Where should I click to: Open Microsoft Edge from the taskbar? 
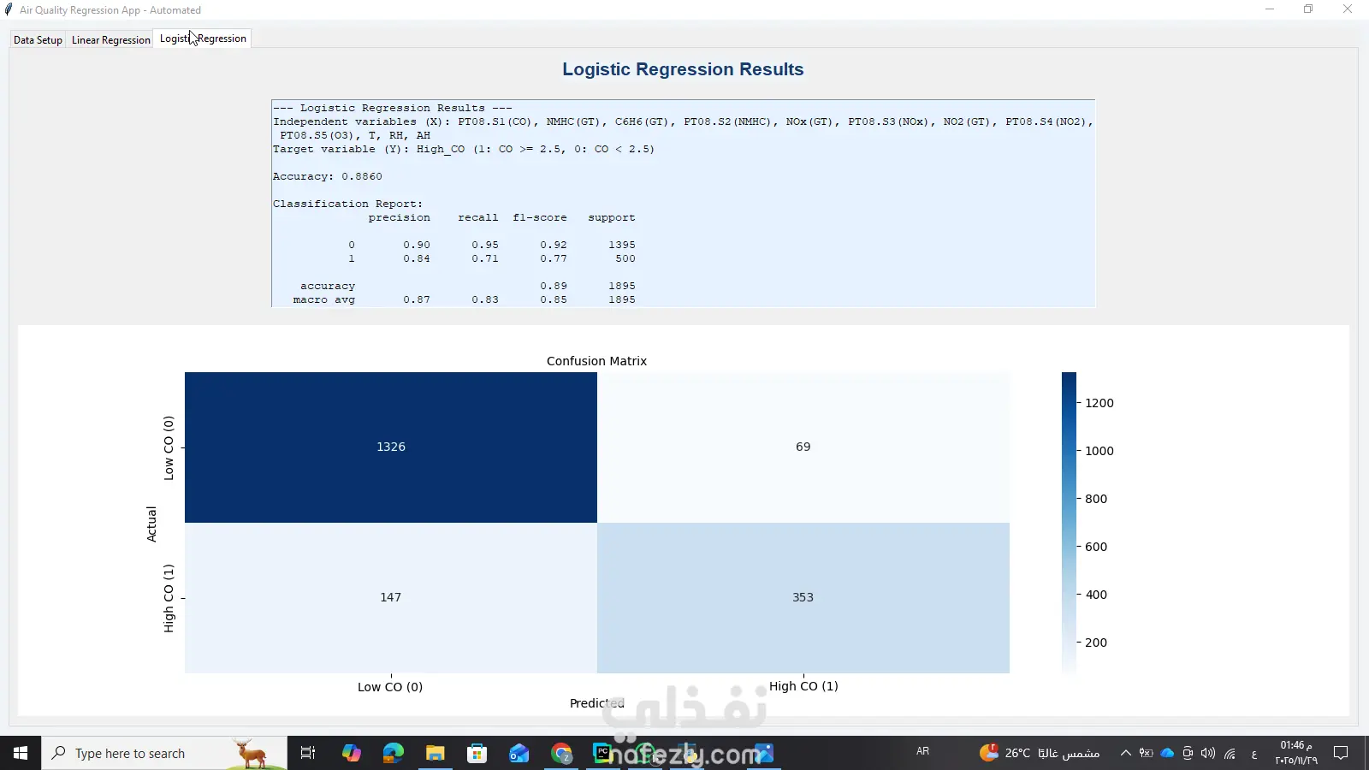(x=393, y=753)
